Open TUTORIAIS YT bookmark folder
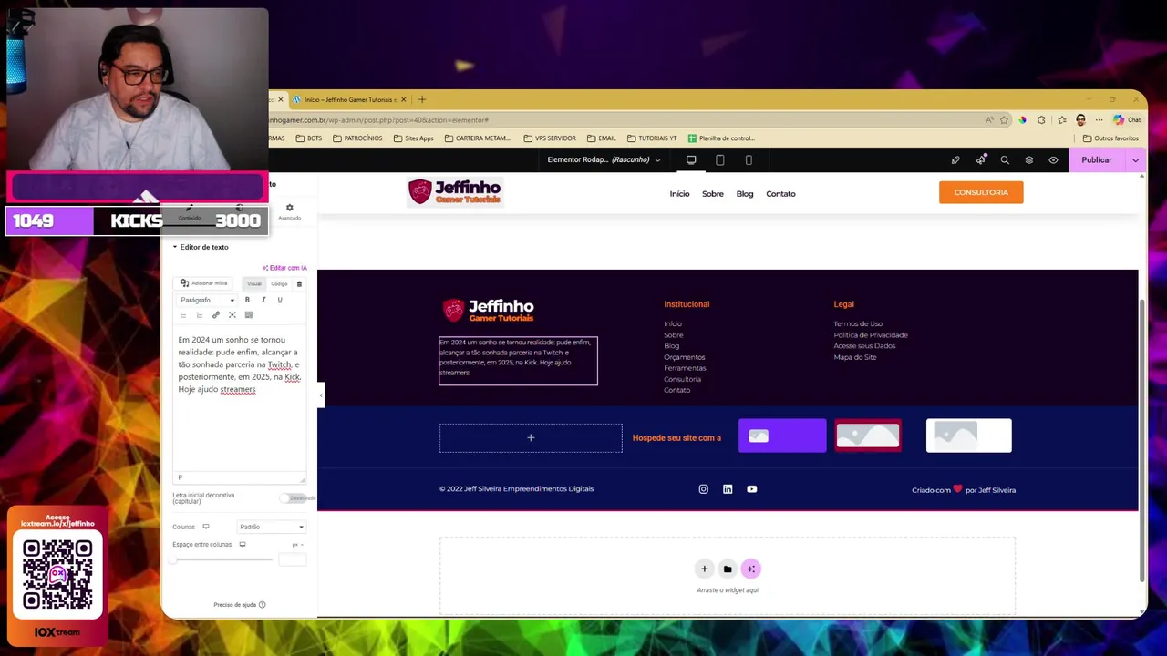Screen dimensions: 1167x656 click(652, 138)
